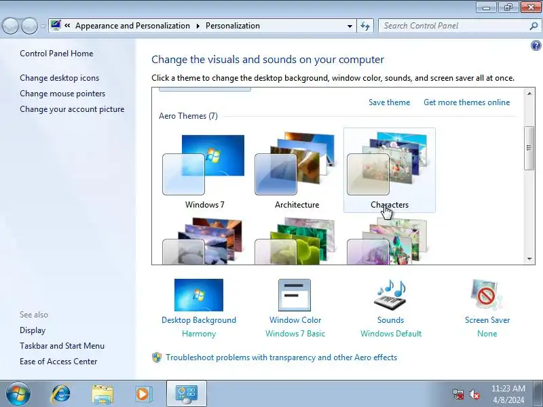Click the Aero Themes (7) heading
Image resolution: width=543 pixels, height=407 pixels.
(189, 116)
